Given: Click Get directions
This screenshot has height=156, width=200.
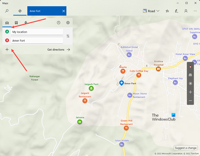Looking at the screenshot, I should (59, 50).
